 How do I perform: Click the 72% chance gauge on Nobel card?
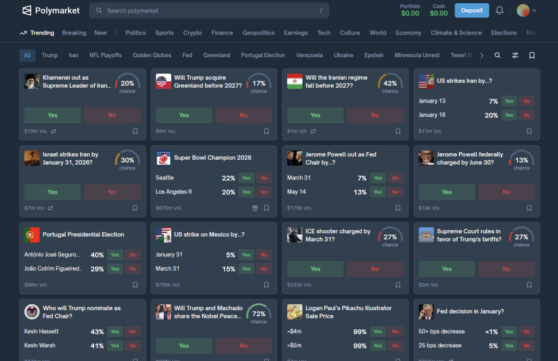[x=259, y=314]
